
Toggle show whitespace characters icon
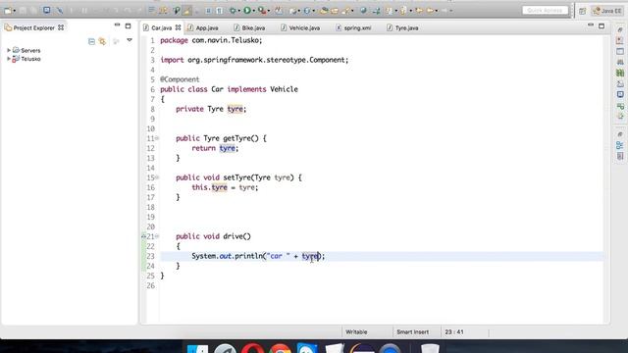[x=219, y=11]
